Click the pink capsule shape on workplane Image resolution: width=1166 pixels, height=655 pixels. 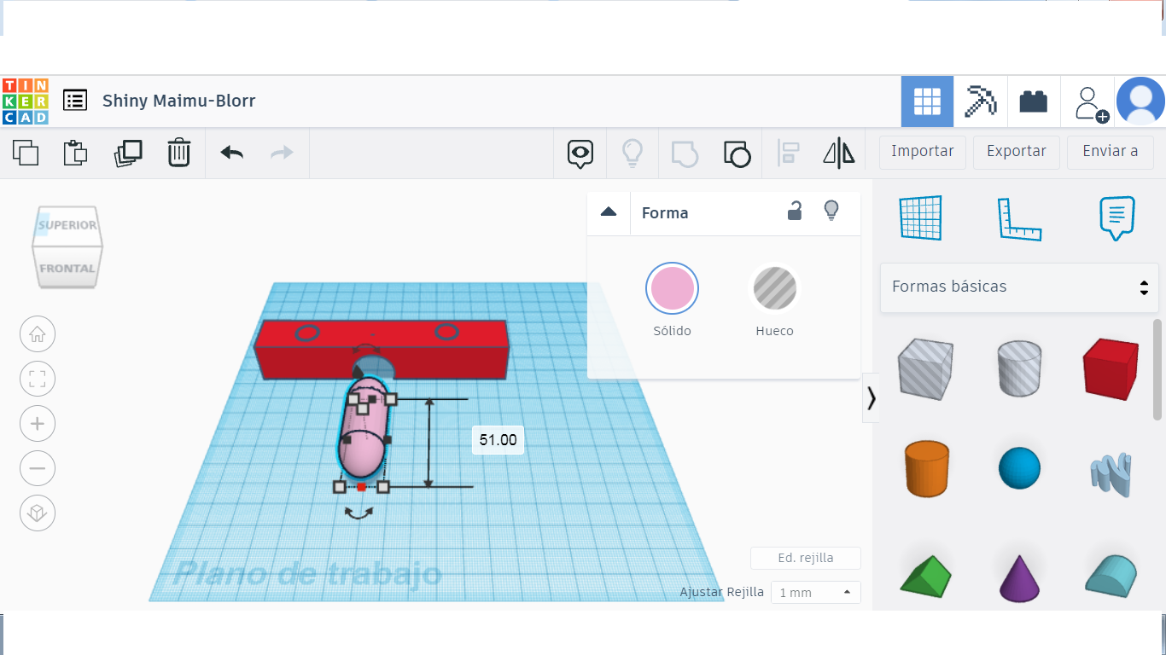[x=364, y=429]
